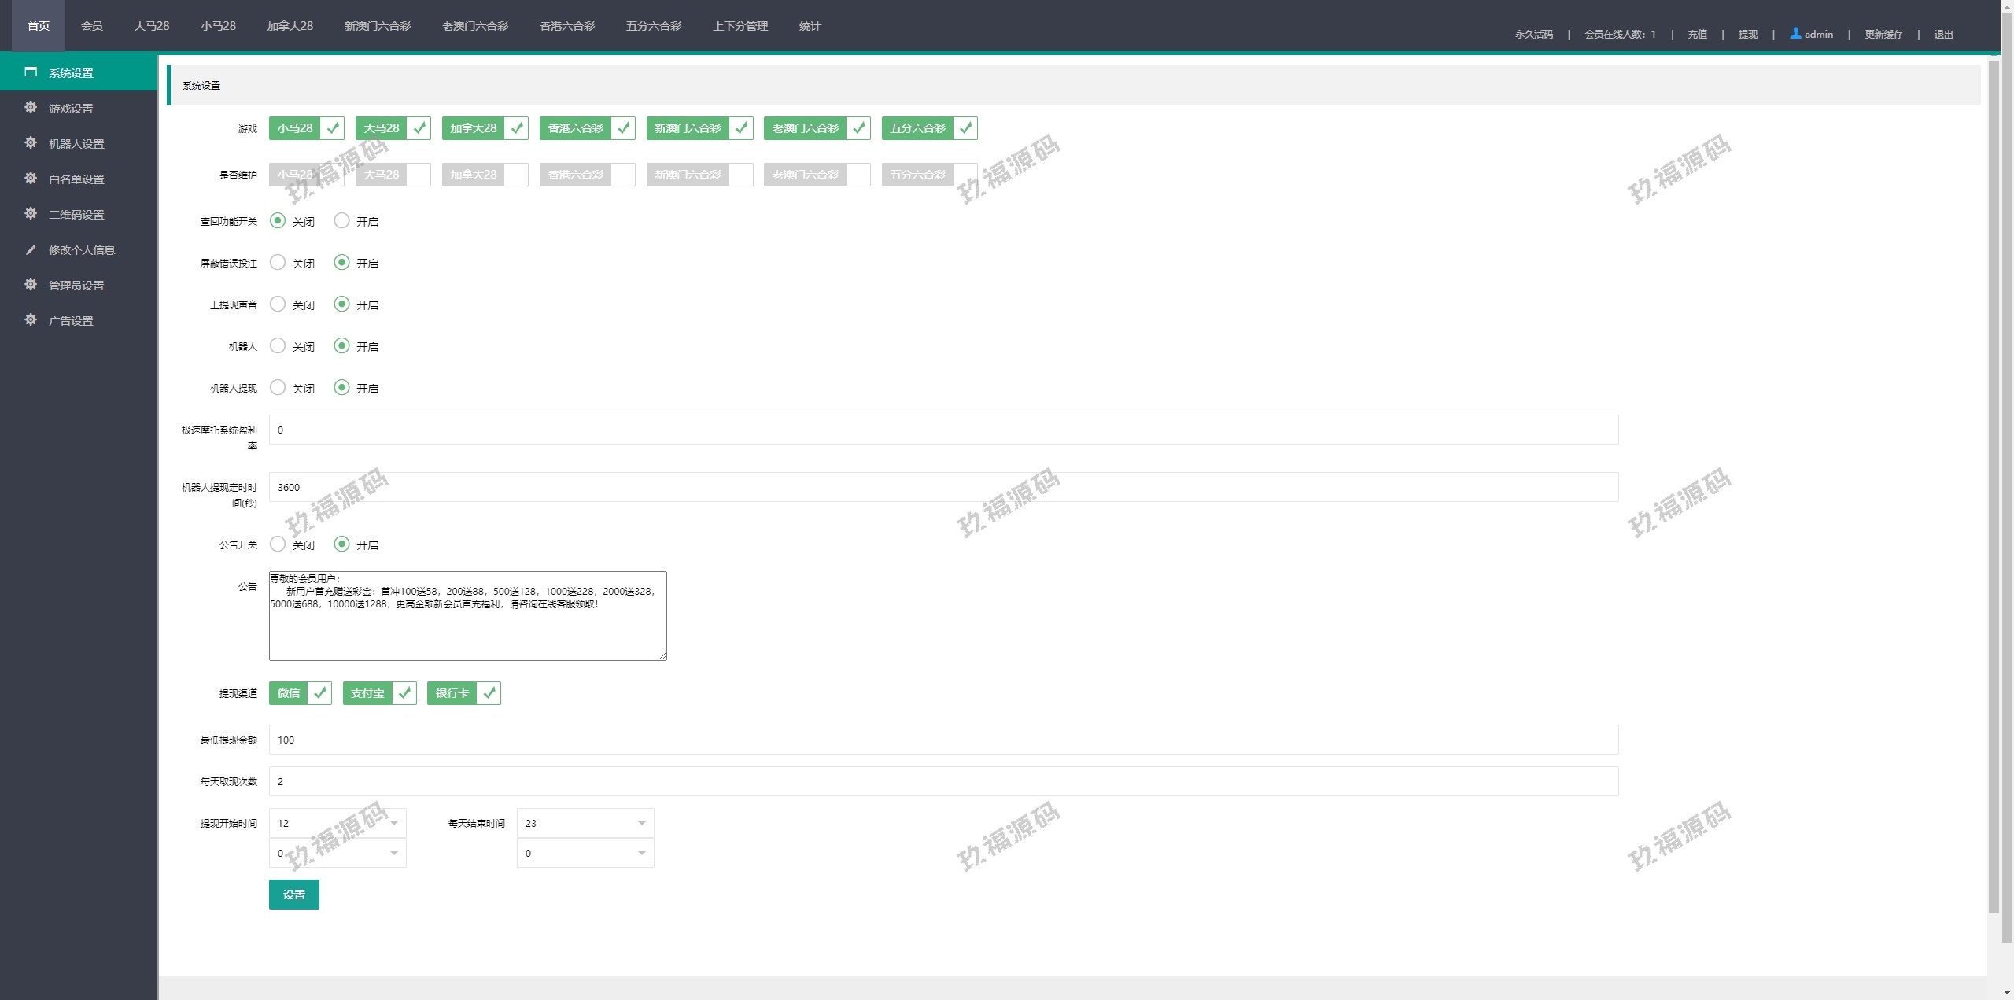Open 每天结束时间 hour dropdown showing 23

click(585, 823)
